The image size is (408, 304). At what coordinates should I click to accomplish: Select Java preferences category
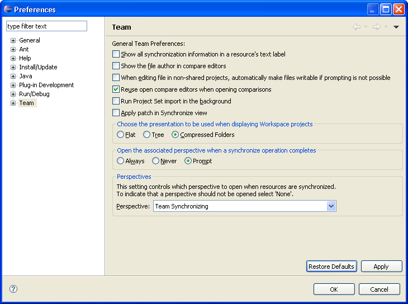click(26, 76)
